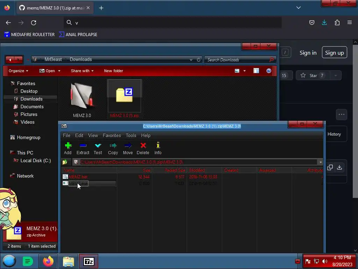This screenshot has width=358, height=269.
Task: Expand the Explorer address history dropdown
Action: click(x=191, y=60)
